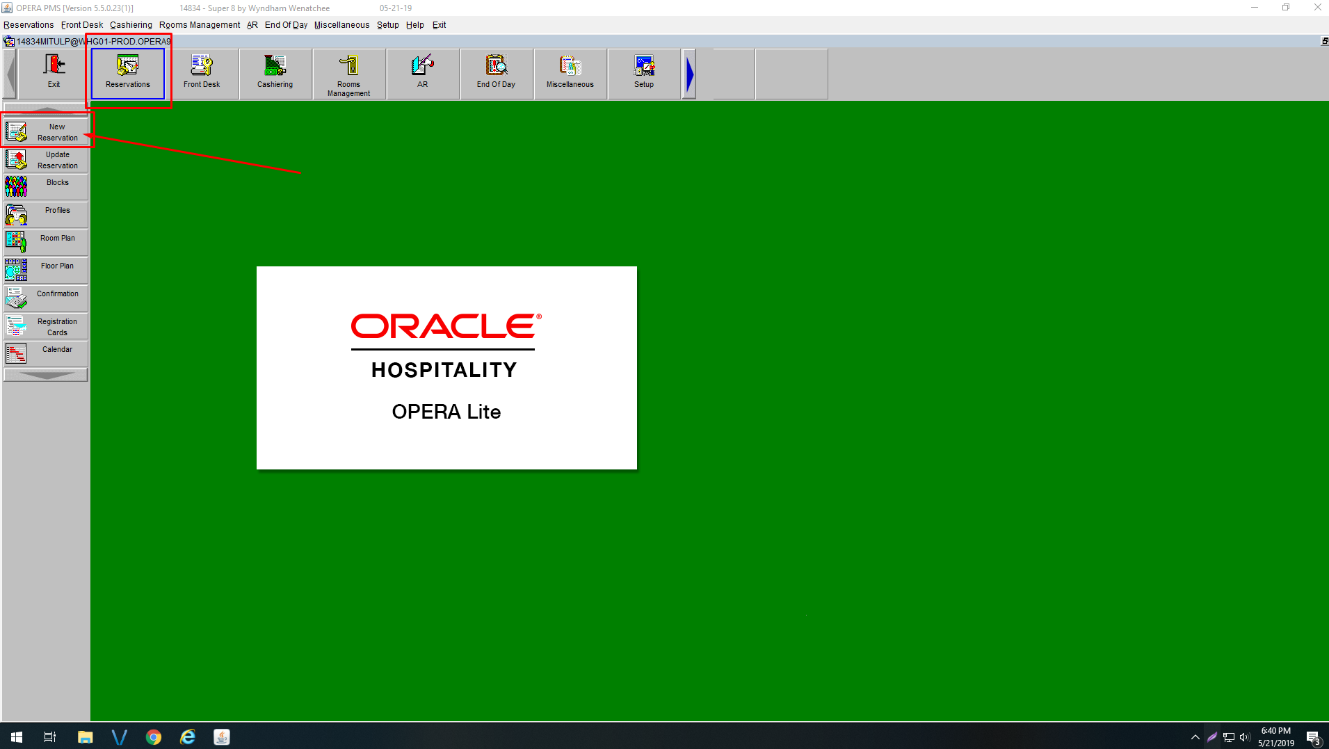This screenshot has height=749, width=1329.
Task: Open the Room Plan sidebar item
Action: click(x=47, y=243)
